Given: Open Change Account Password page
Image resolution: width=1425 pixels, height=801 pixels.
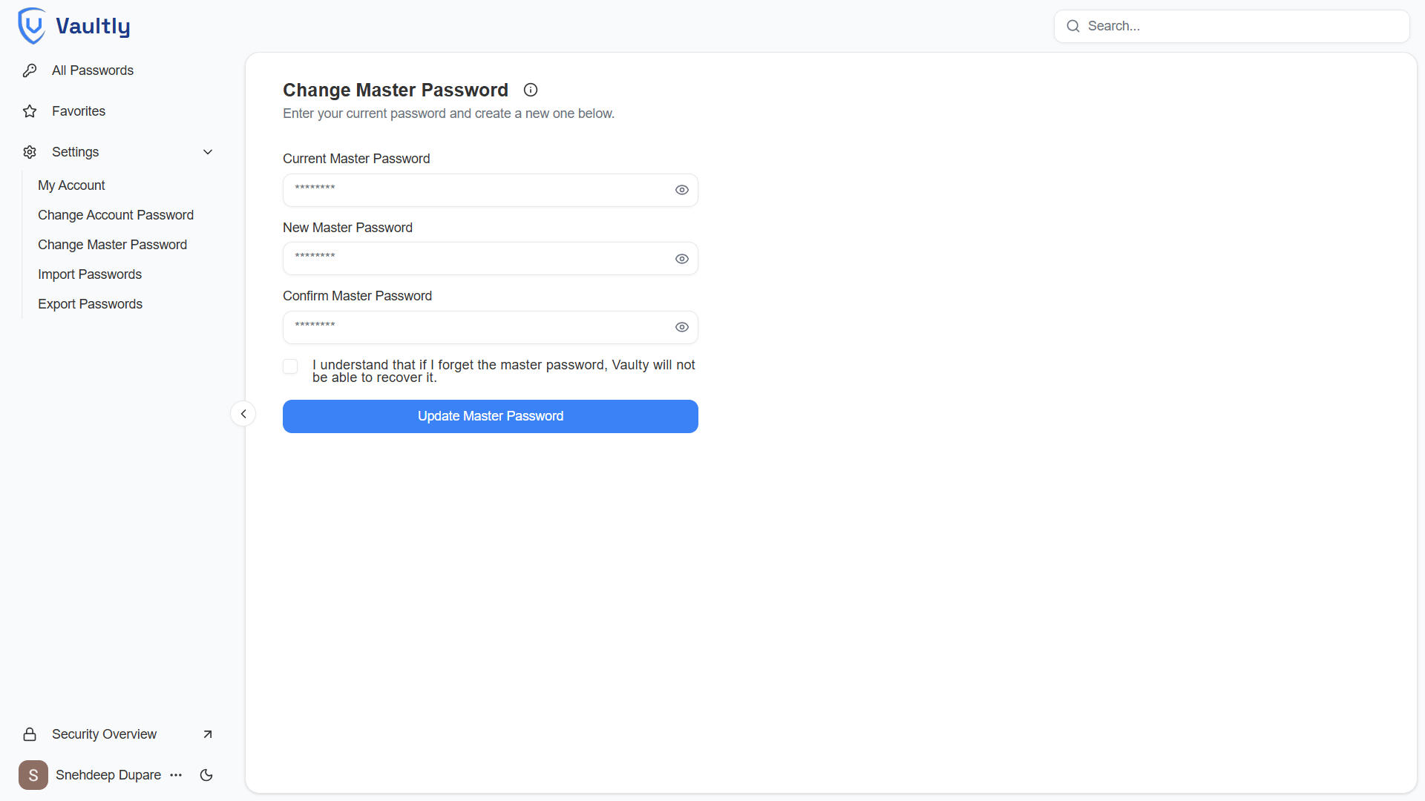Looking at the screenshot, I should coord(116,215).
